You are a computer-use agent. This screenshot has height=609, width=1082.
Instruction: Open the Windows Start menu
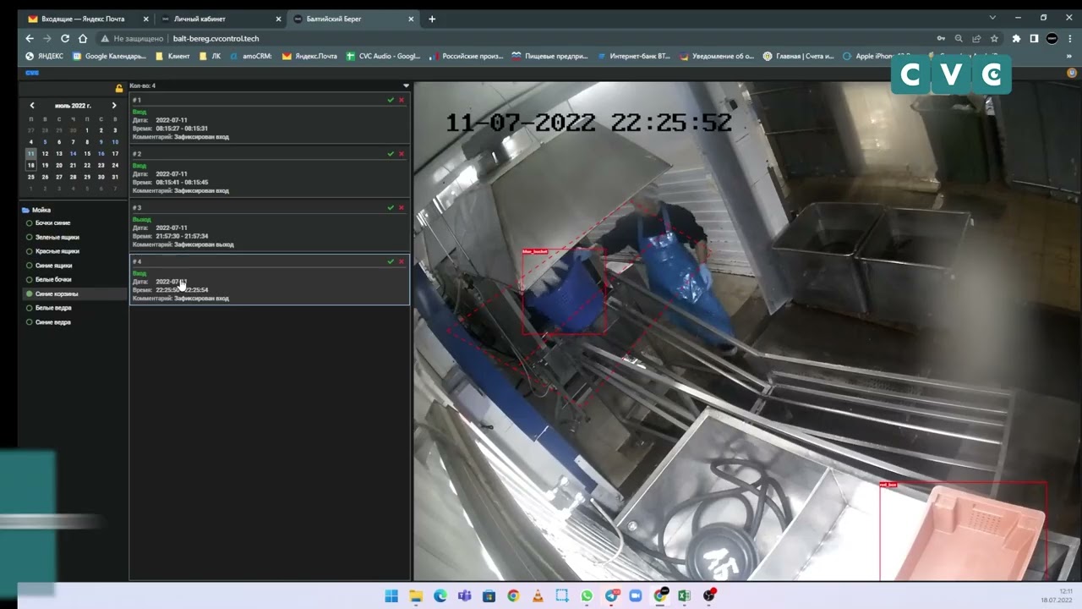(391, 595)
